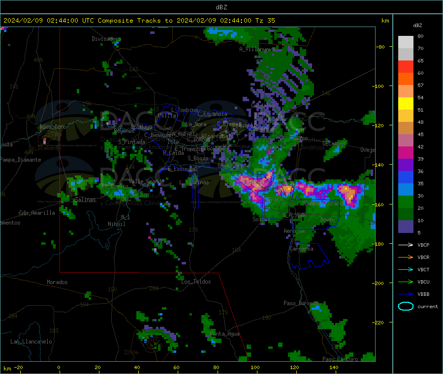Click the 'Soitue' map label
Screen dimensions: 443x374
click(x=261, y=219)
